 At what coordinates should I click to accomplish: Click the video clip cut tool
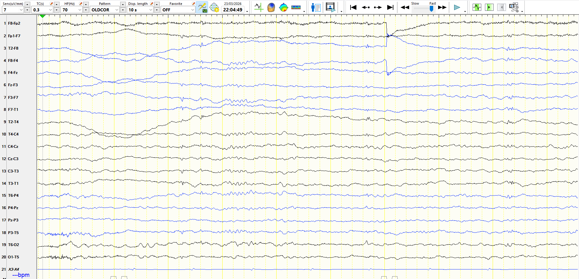pyautogui.click(x=514, y=7)
